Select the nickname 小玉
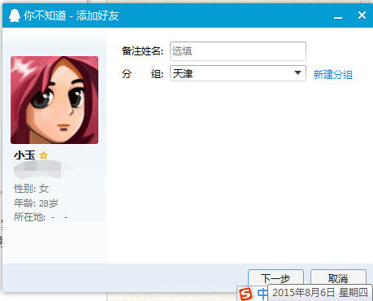373x301 pixels. click(x=24, y=155)
